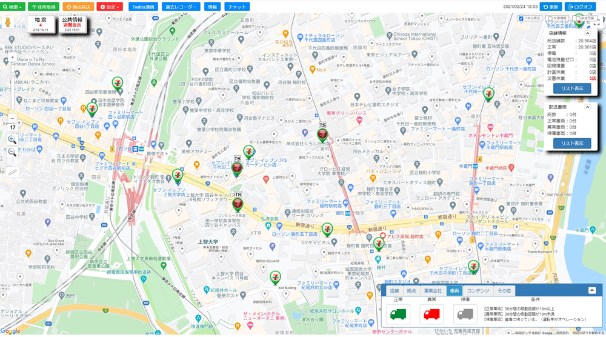Click the 7-Eleven 上智大学店 marker
Screen dimensions: 606x337
(178, 176)
